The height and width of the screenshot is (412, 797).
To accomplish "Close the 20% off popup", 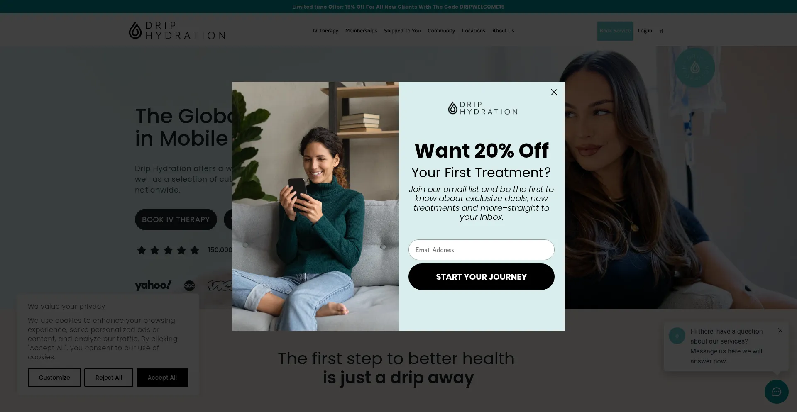I will 554,92.
